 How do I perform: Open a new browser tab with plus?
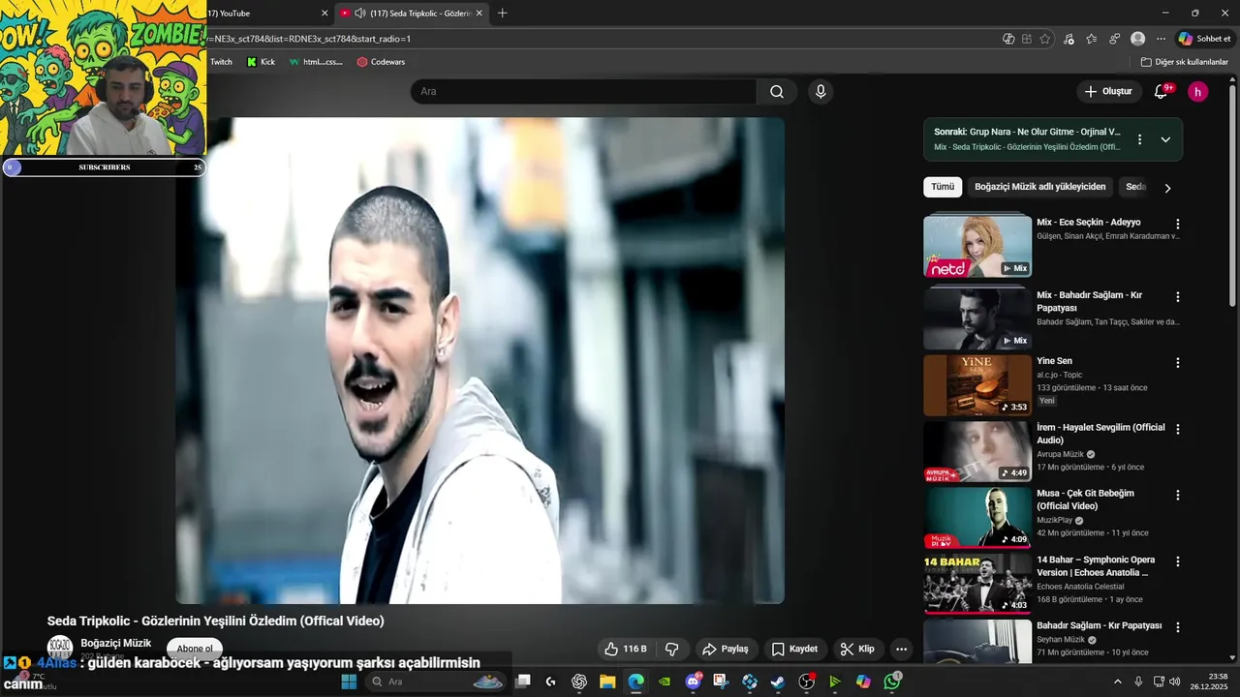502,14
